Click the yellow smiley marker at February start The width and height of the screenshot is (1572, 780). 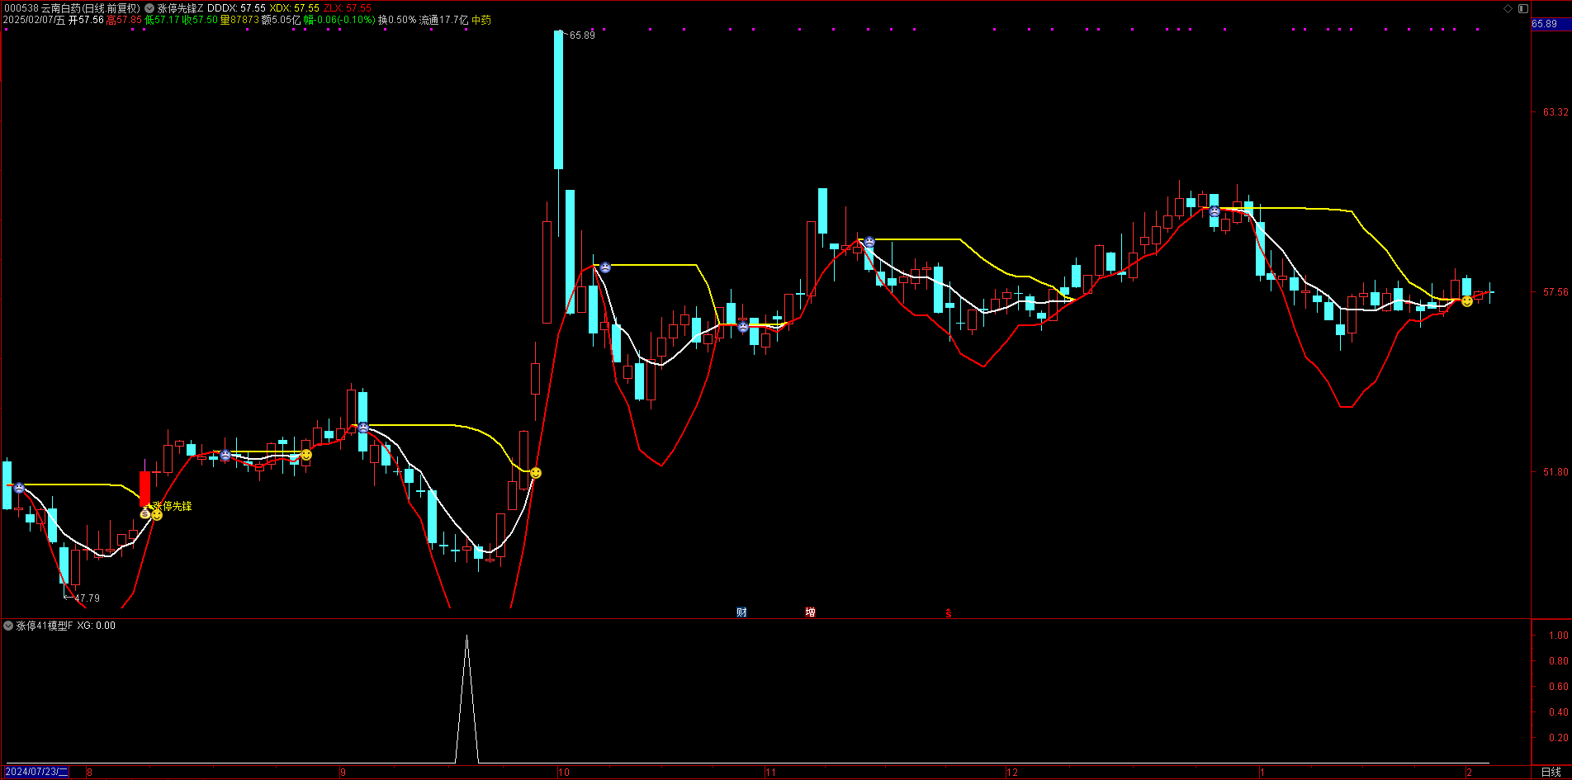(x=1466, y=301)
